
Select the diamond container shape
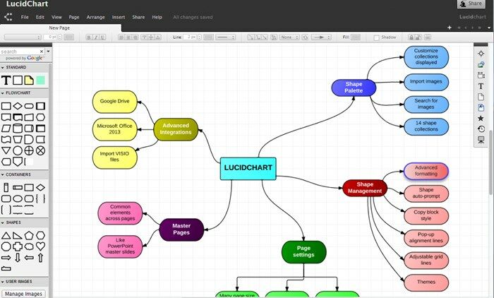click(x=40, y=188)
